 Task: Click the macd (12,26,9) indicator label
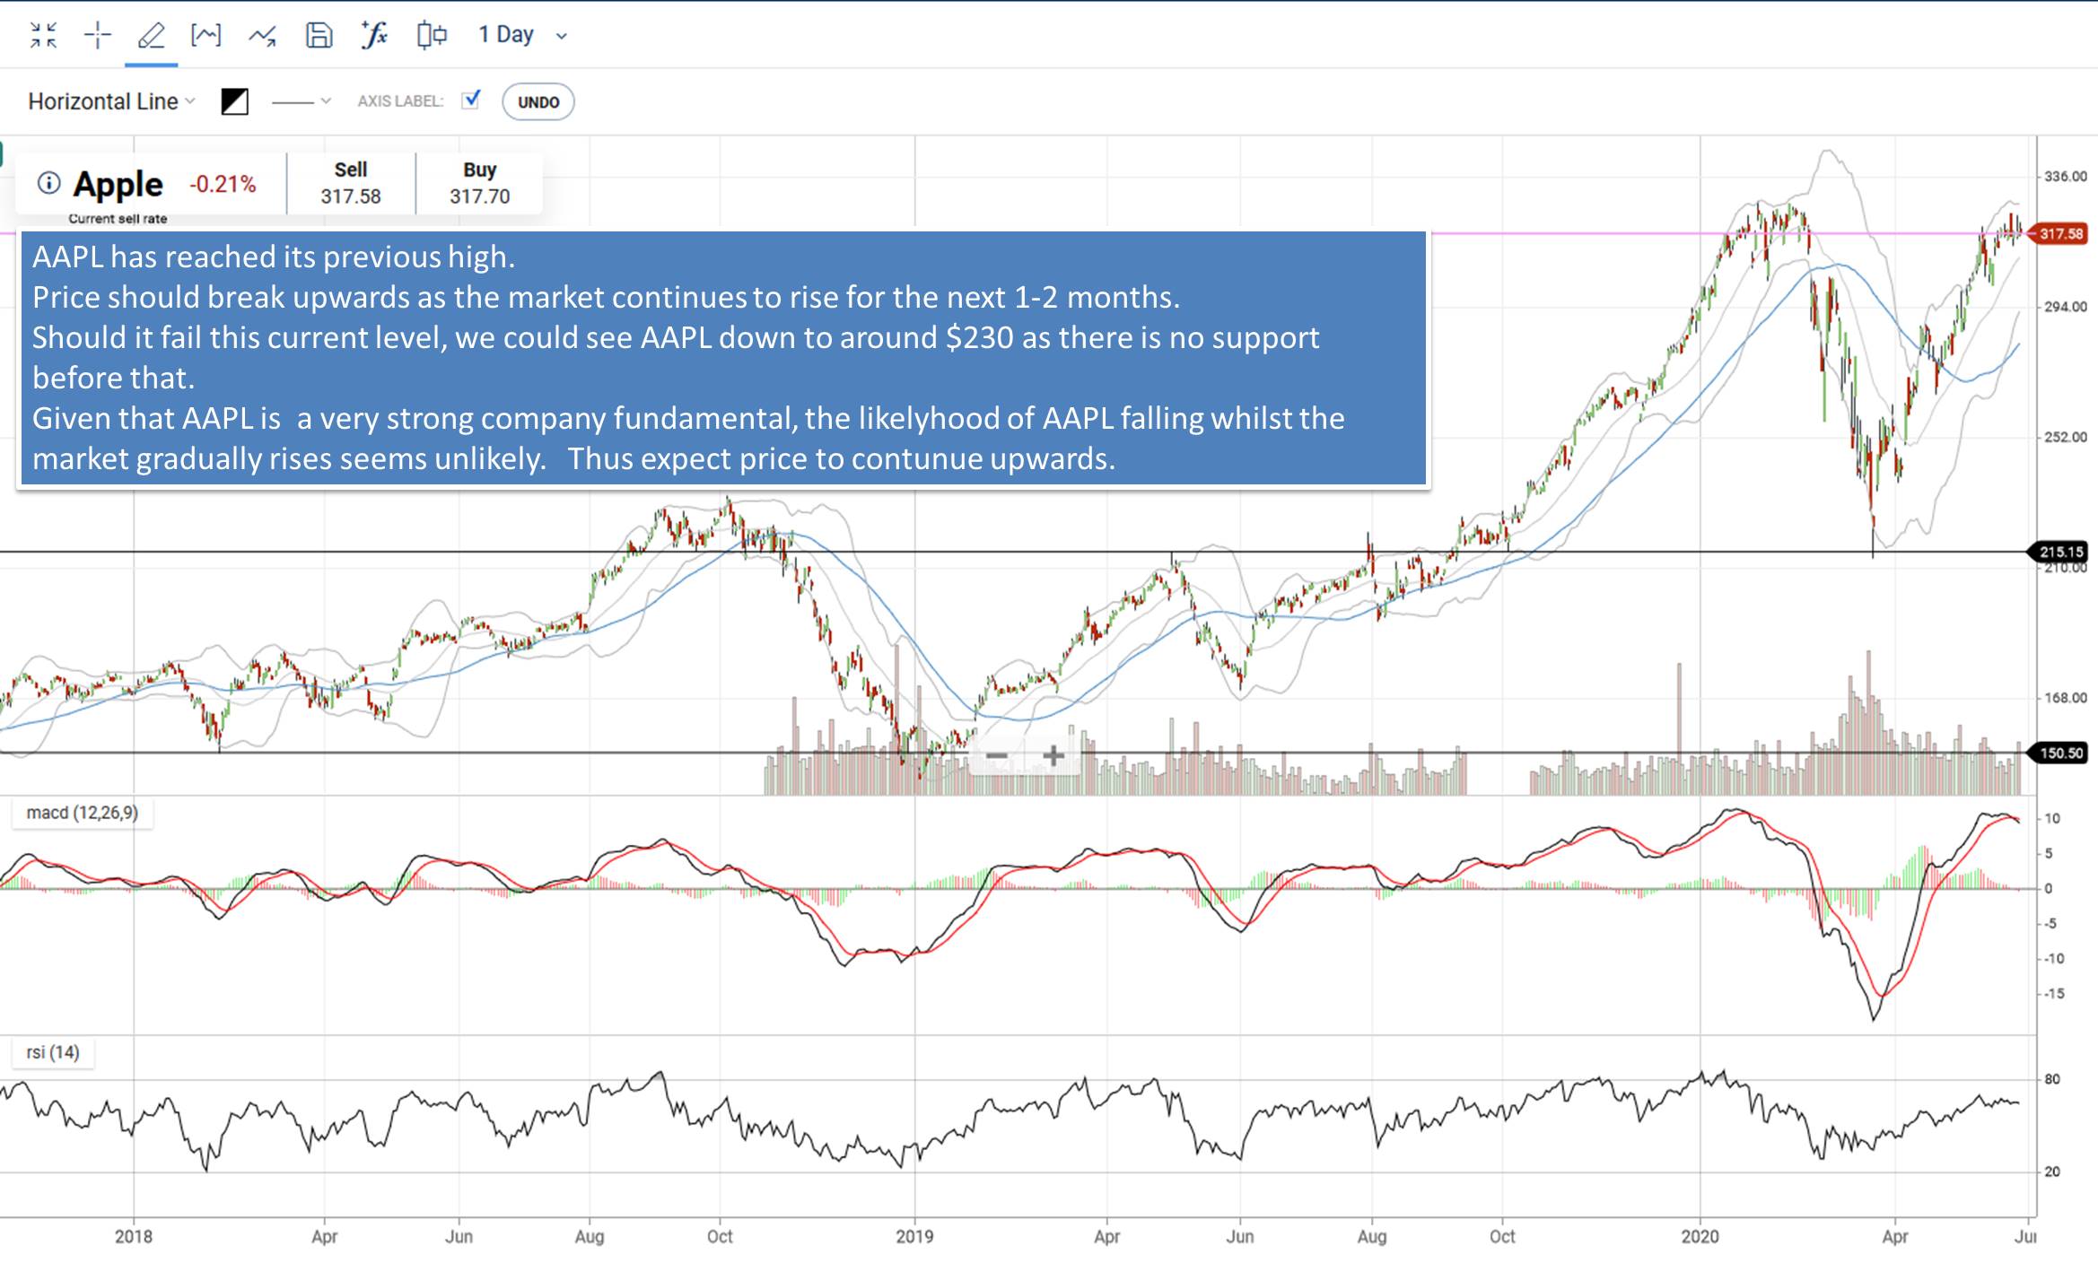83,813
